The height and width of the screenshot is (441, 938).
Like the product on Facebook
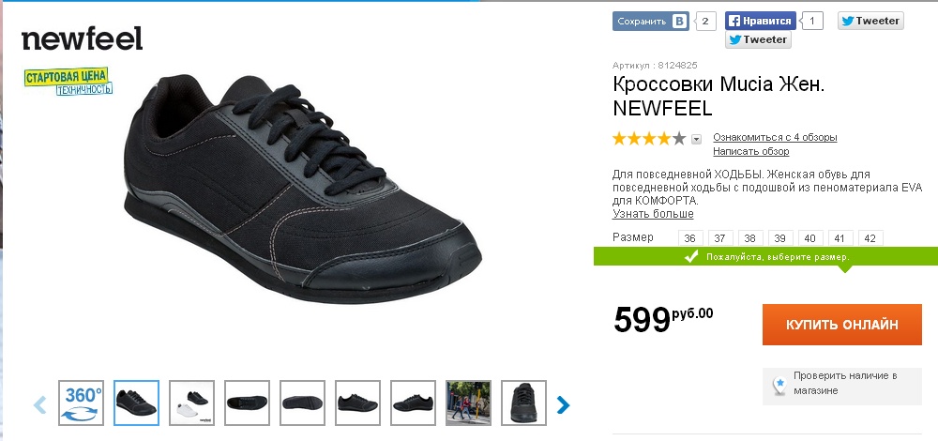pos(761,21)
